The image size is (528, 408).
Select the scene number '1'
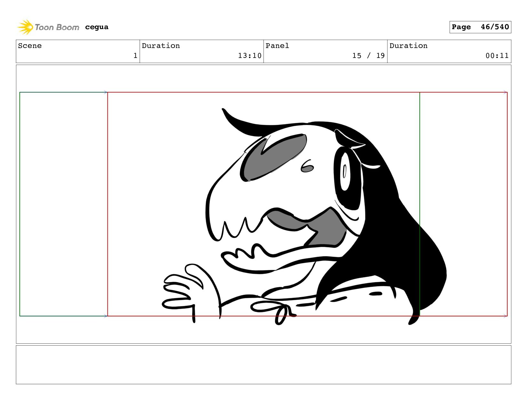click(135, 56)
